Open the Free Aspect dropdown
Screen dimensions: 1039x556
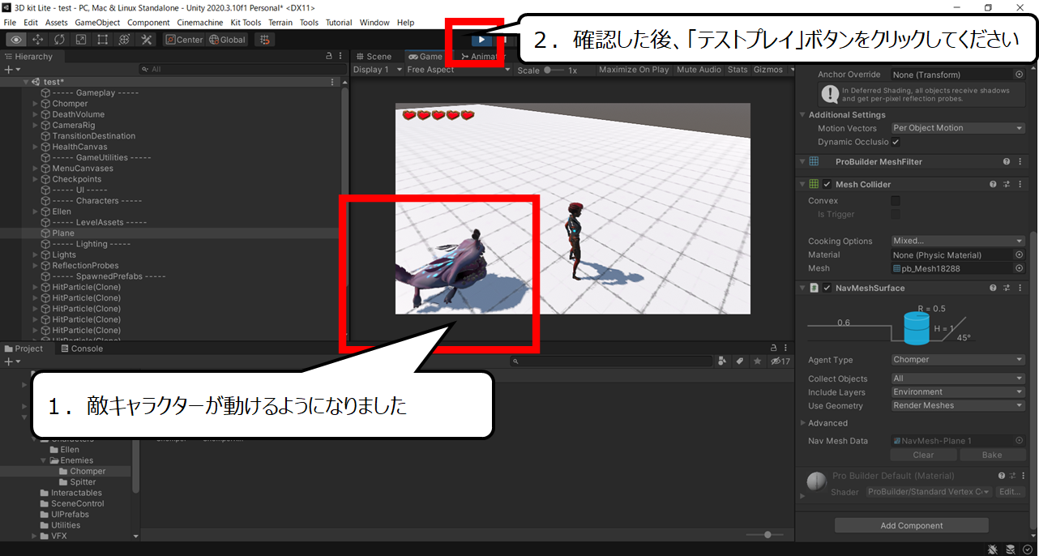(x=459, y=70)
